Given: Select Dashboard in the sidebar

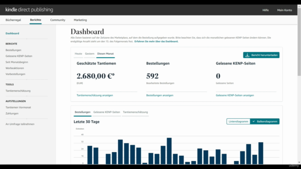Looking at the screenshot, I should coord(12,33).
